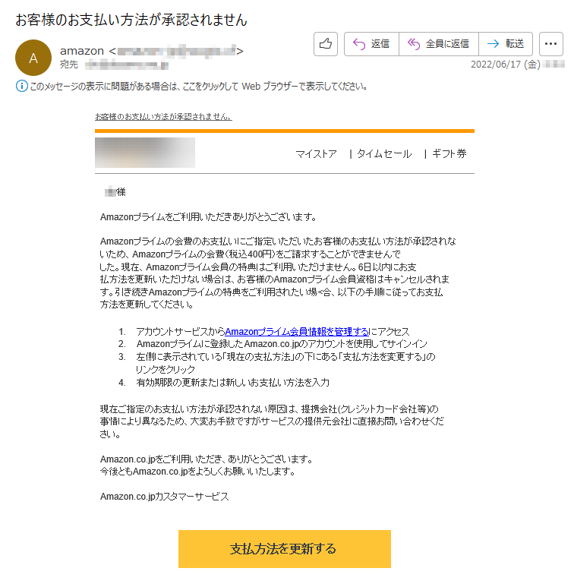Click the 転送 forward button
This screenshot has width=574, height=587.
(506, 44)
